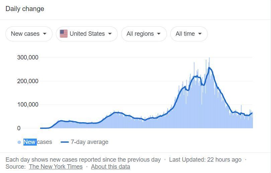Click the arrow beside All regions

coord(159,34)
